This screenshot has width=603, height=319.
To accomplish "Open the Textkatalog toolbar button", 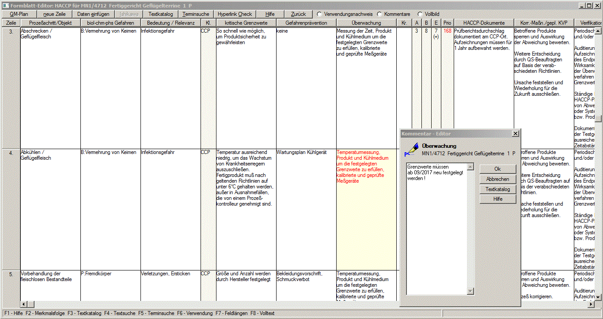I will tap(161, 14).
